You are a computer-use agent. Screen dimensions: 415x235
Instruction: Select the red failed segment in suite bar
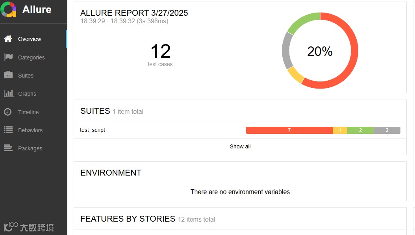coord(289,130)
